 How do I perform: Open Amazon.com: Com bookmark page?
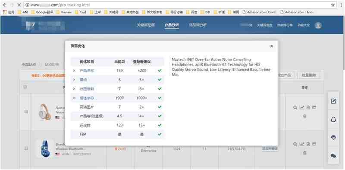[259, 12]
